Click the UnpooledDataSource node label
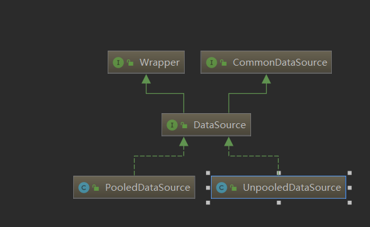The width and height of the screenshot is (370, 227). 292,188
